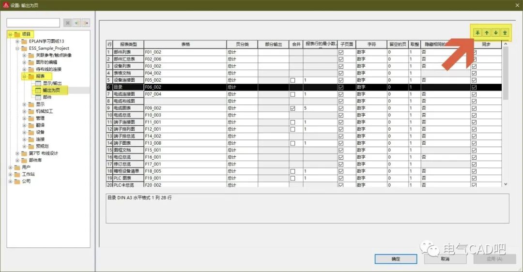This screenshot has height=272, width=523.
Task: Expand the 用户 tree node
Action: pyautogui.click(x=10, y=167)
